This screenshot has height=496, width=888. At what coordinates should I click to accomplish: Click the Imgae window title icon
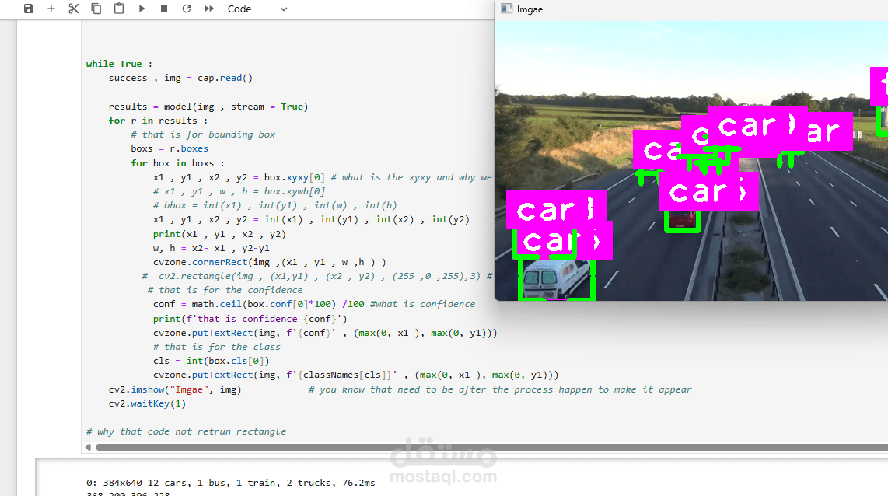click(x=507, y=9)
